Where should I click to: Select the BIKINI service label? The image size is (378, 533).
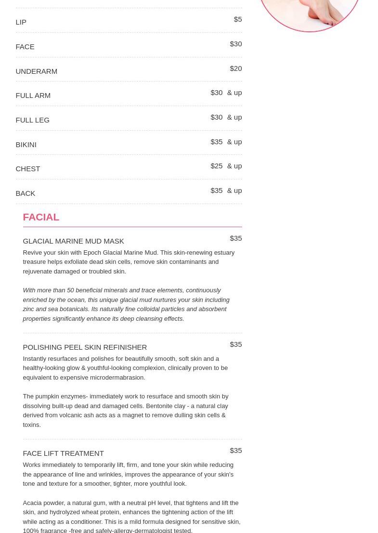(26, 145)
